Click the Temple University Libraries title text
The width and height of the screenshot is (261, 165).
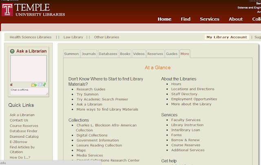point(40,10)
